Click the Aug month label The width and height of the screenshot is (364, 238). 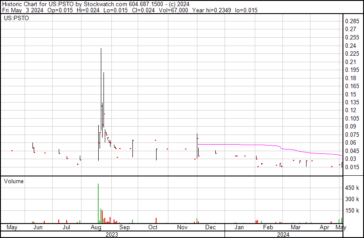coord(96,227)
